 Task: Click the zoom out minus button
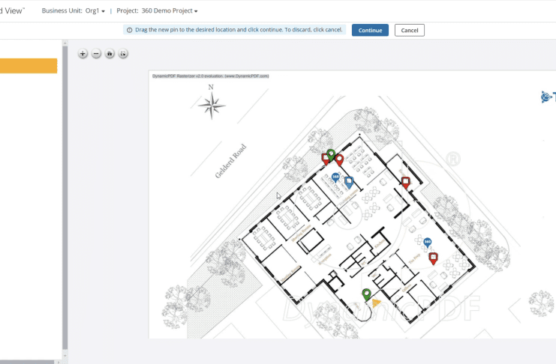tap(96, 54)
